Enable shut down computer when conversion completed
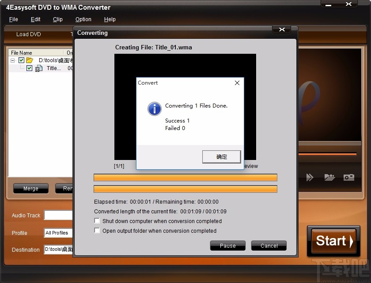Viewport: 371px width, 283px height. click(97, 221)
